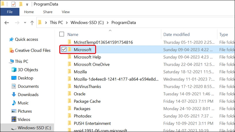Screen dimensions: 235x132
Task: Select the PUSH Entertainment folder
Action: (92, 123)
